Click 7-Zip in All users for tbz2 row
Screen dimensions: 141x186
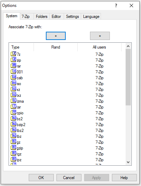[x=100, y=131]
